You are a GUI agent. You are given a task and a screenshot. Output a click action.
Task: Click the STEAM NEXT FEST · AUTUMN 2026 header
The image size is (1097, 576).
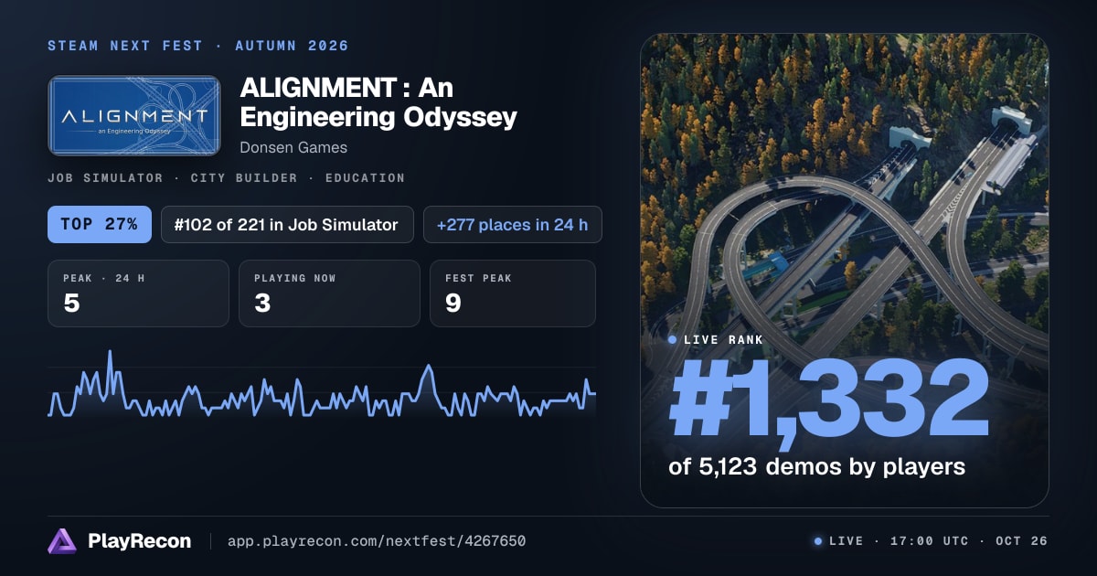(198, 46)
